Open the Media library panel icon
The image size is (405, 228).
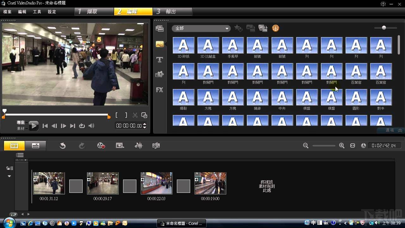[159, 29]
